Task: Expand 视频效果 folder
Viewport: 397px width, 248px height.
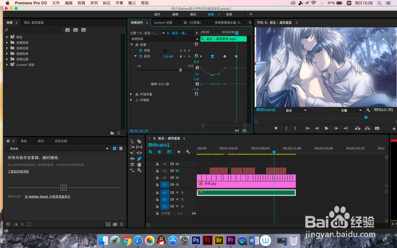Action: point(7,54)
